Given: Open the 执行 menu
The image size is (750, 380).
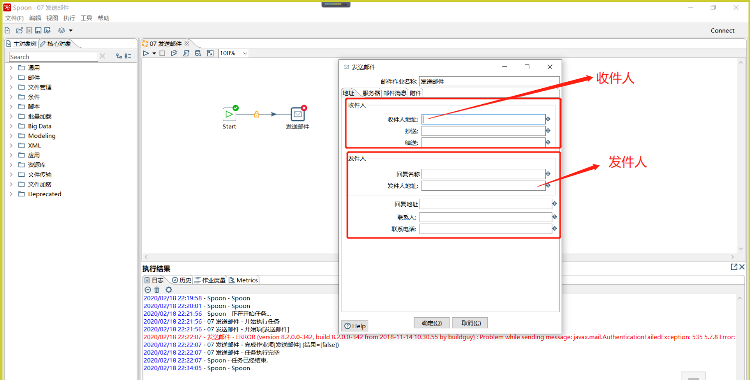Looking at the screenshot, I should tap(69, 18).
